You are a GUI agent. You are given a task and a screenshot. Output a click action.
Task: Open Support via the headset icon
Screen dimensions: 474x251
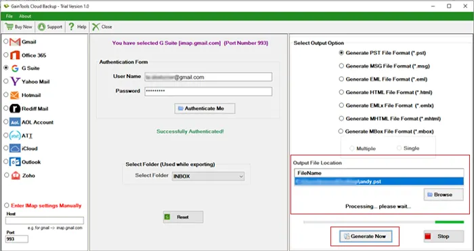pyautogui.click(x=42, y=26)
